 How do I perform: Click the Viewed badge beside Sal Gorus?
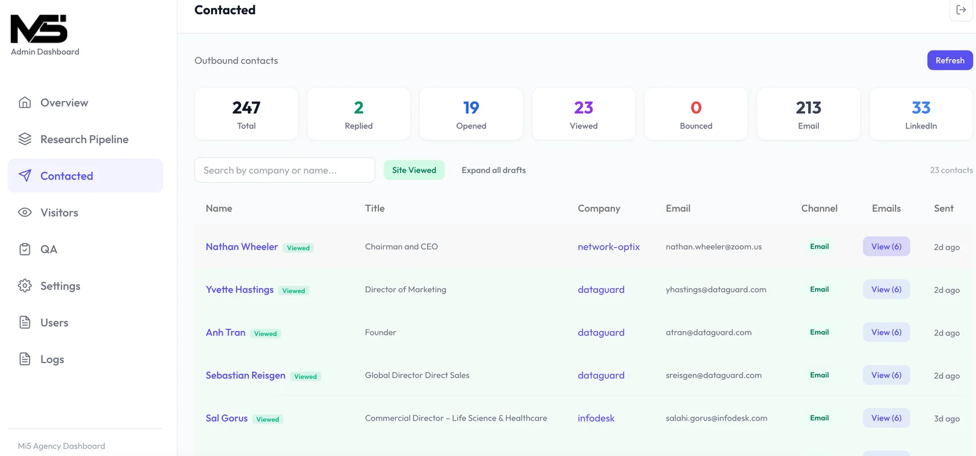268,419
